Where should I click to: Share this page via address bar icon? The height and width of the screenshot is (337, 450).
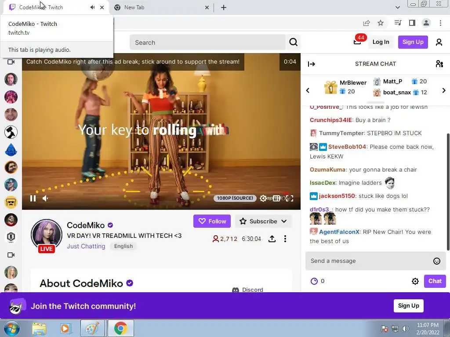tap(367, 23)
